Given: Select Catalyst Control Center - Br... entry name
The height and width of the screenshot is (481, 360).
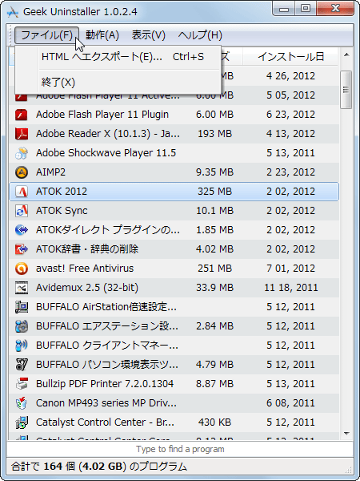Looking at the screenshot, I should [x=105, y=422].
